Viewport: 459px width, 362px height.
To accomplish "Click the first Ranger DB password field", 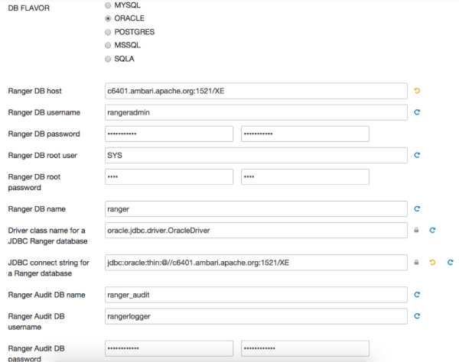I will point(168,134).
